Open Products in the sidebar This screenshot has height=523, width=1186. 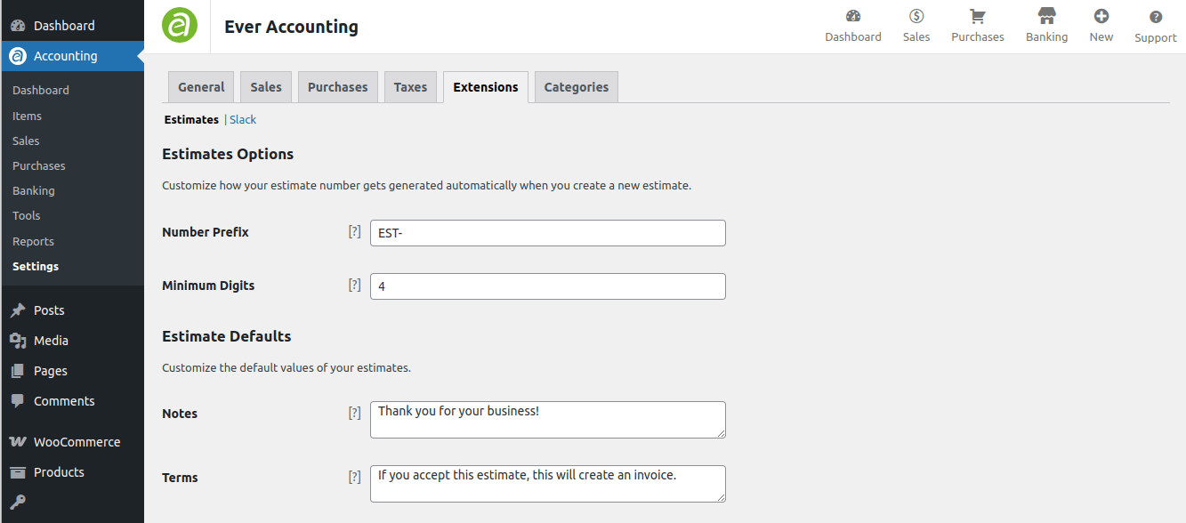(72, 472)
